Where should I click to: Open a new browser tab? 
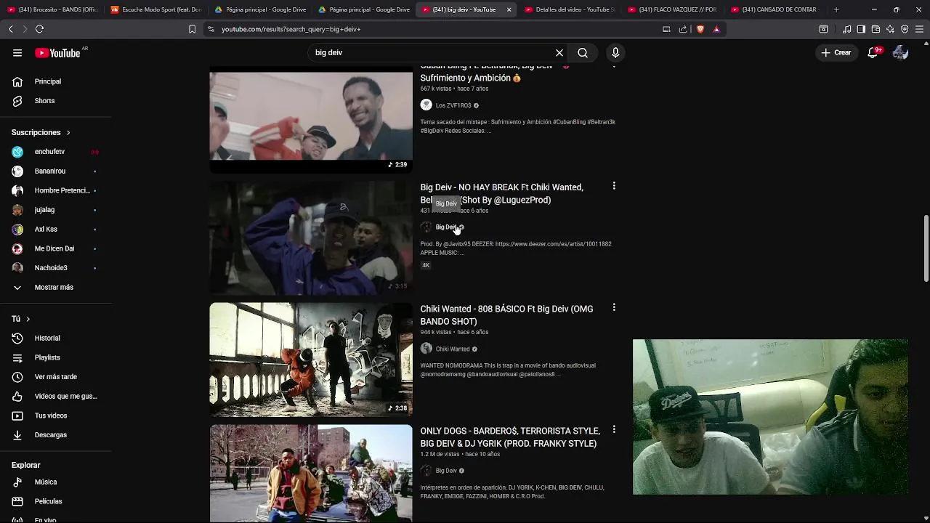pos(836,9)
